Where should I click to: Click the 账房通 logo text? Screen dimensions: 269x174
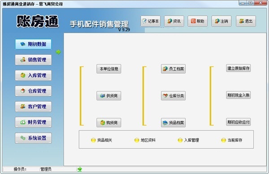[38, 22]
